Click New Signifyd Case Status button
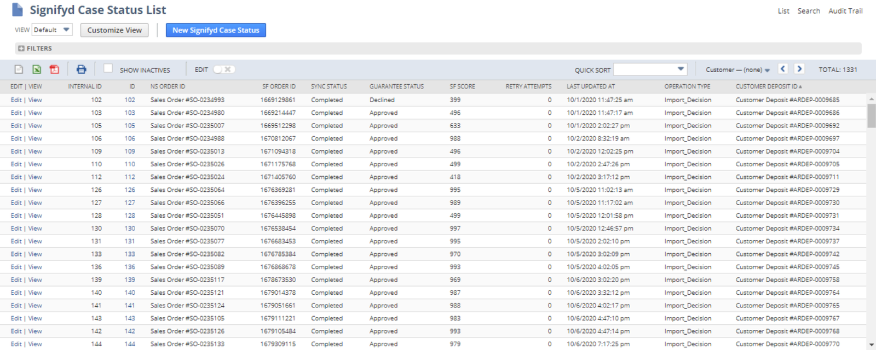 (216, 30)
